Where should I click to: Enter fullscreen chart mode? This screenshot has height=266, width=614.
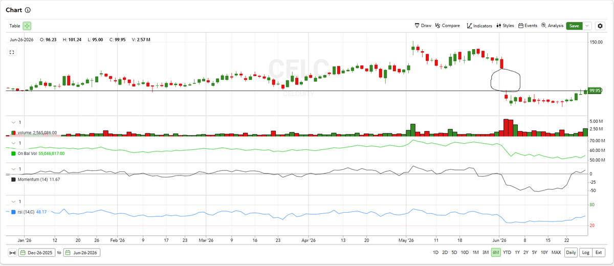coord(12,52)
